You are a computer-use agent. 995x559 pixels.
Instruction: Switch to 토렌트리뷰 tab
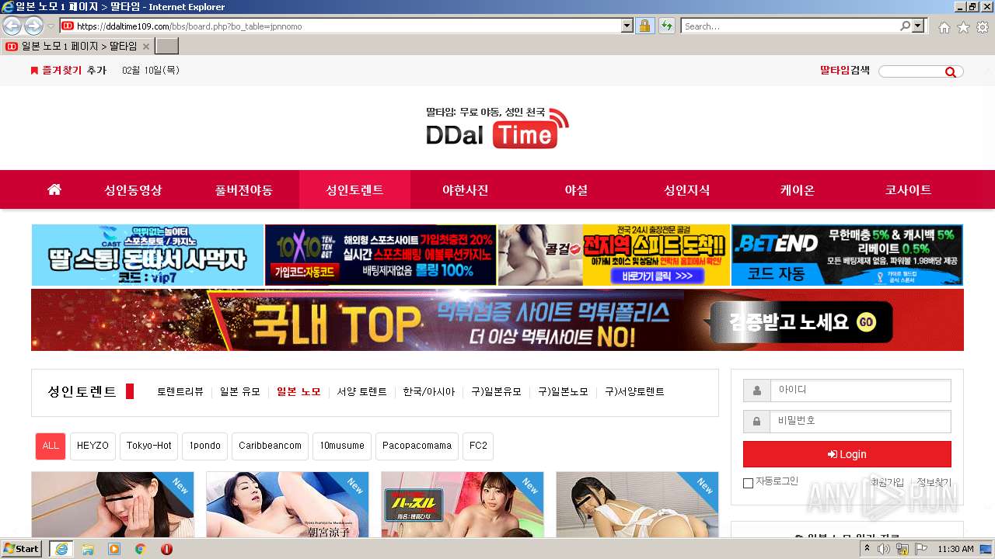(180, 391)
